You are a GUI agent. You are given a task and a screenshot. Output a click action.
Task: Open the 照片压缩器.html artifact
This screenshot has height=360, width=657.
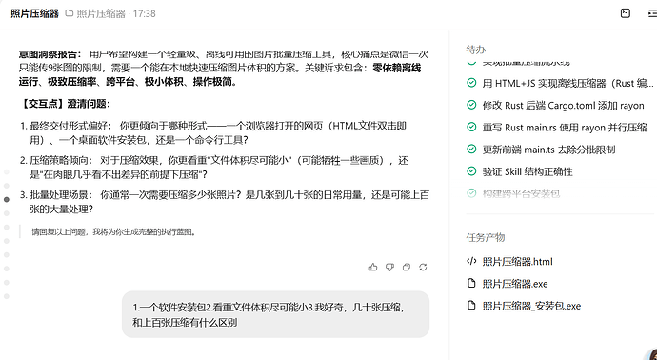(x=517, y=262)
